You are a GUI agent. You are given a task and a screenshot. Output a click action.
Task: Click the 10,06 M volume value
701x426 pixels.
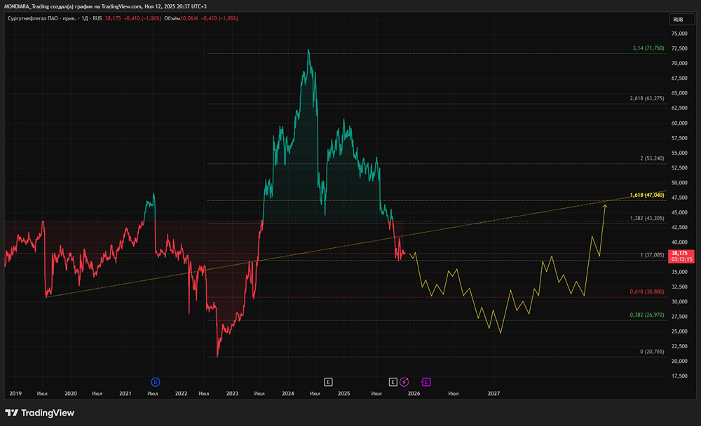[x=189, y=18]
